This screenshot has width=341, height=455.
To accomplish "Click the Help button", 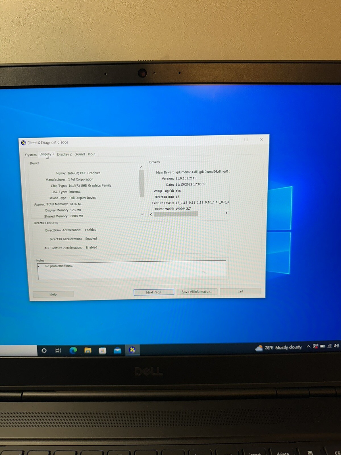I will (53, 294).
